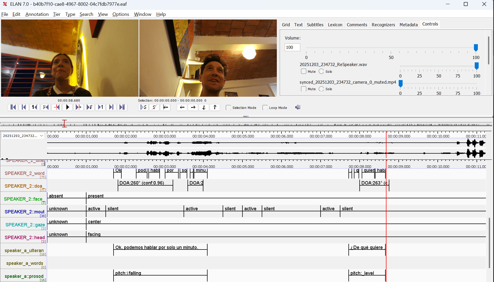Switch to the Recognizers tab
The width and height of the screenshot is (494, 282).
(x=383, y=24)
